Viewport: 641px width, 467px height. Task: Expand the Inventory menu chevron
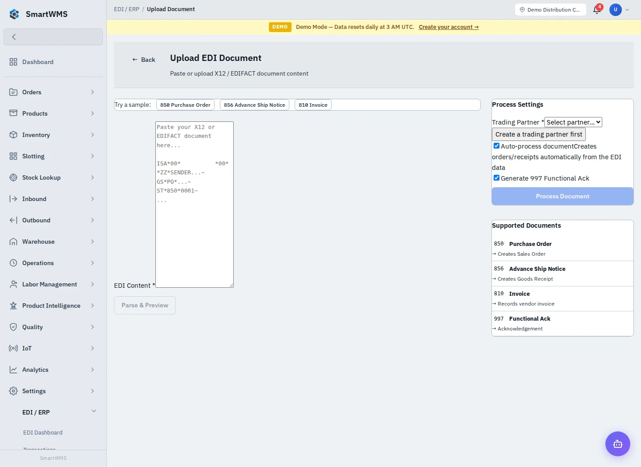[x=93, y=135]
